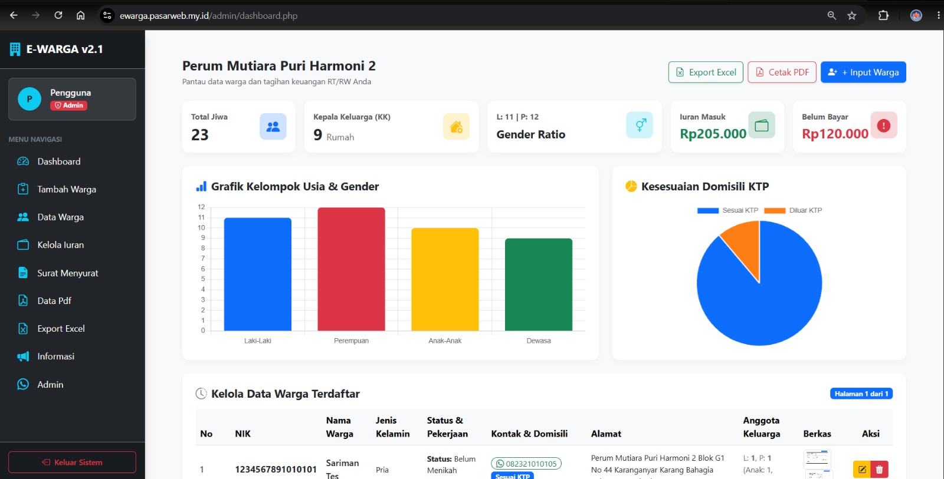Click the yellow Anak-Anak bar
The image size is (944, 479).
coord(445,279)
